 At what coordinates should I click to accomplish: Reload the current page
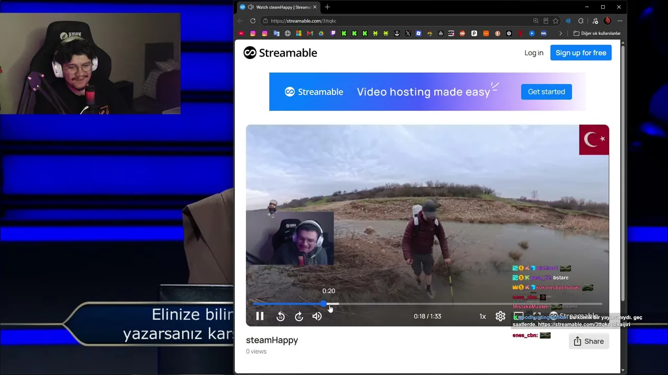pyautogui.click(x=253, y=21)
